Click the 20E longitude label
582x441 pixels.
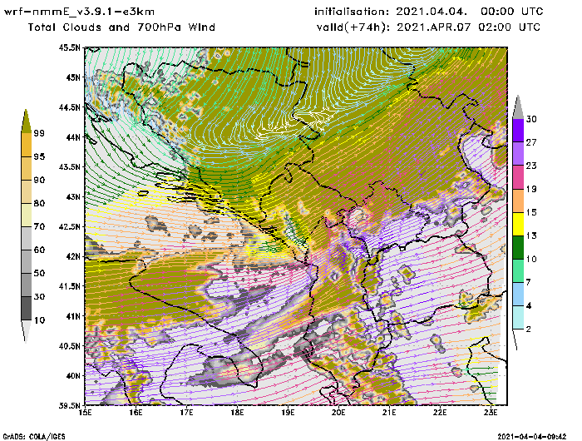coord(338,413)
